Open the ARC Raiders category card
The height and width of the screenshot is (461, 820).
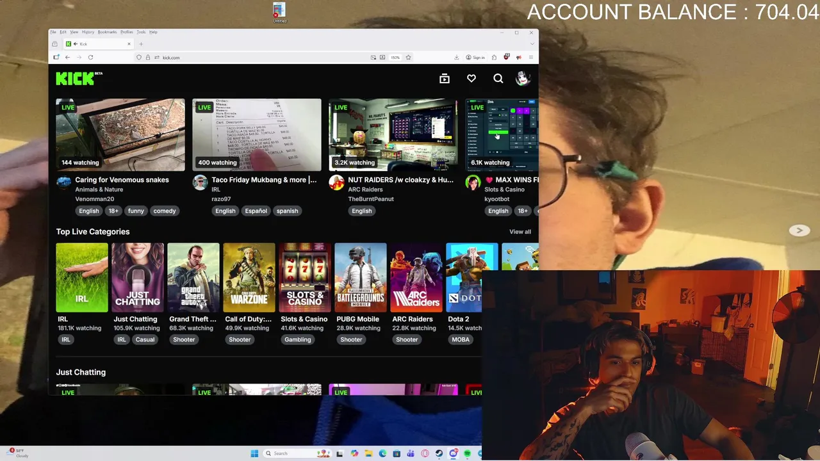416,277
